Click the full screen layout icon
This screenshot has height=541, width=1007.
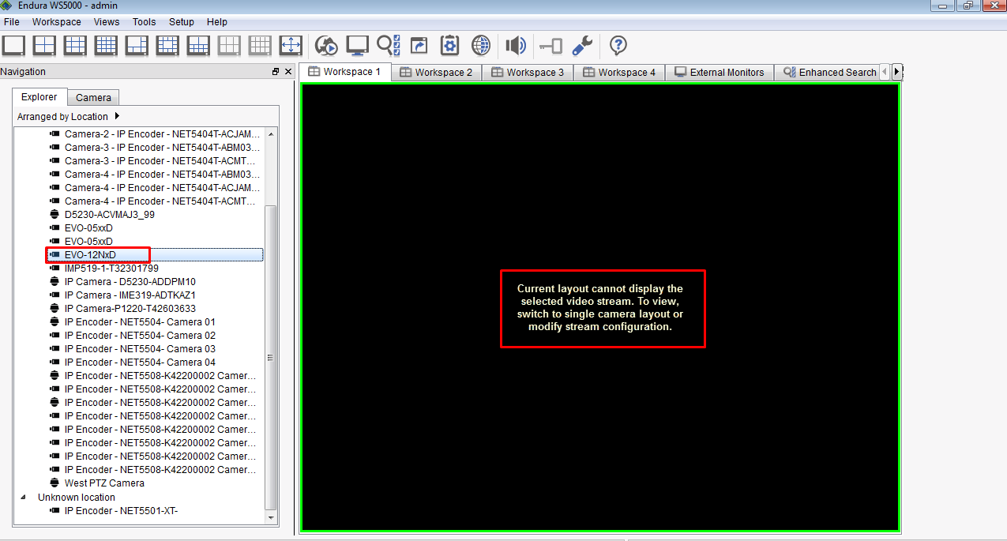click(291, 46)
